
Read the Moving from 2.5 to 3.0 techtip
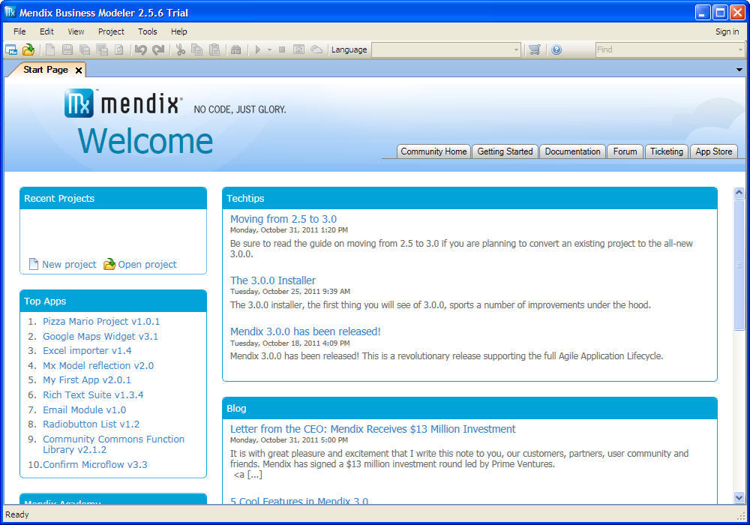click(283, 219)
